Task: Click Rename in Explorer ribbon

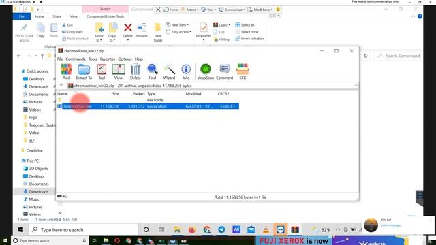Action: (x=141, y=31)
